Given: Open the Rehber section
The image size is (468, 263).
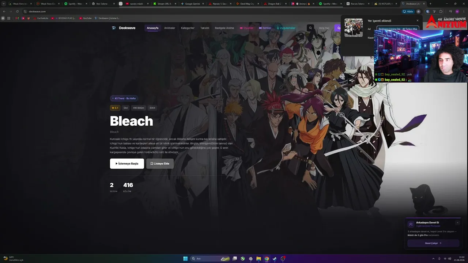Looking at the screenshot, I should (x=265, y=28).
